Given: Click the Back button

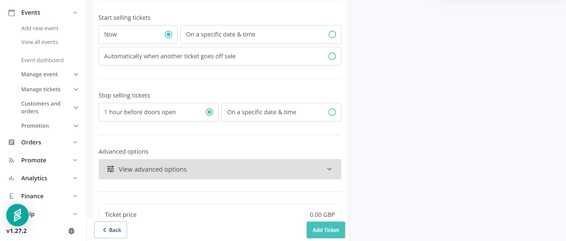Looking at the screenshot, I should click(x=111, y=230).
